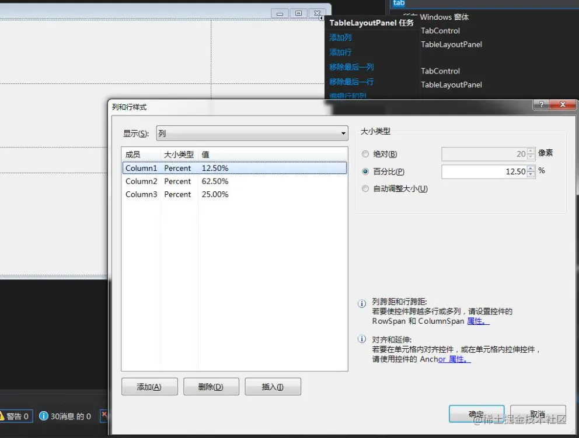Click the info icon beside 对齐和延伸
This screenshot has width=579, height=438.
click(362, 339)
